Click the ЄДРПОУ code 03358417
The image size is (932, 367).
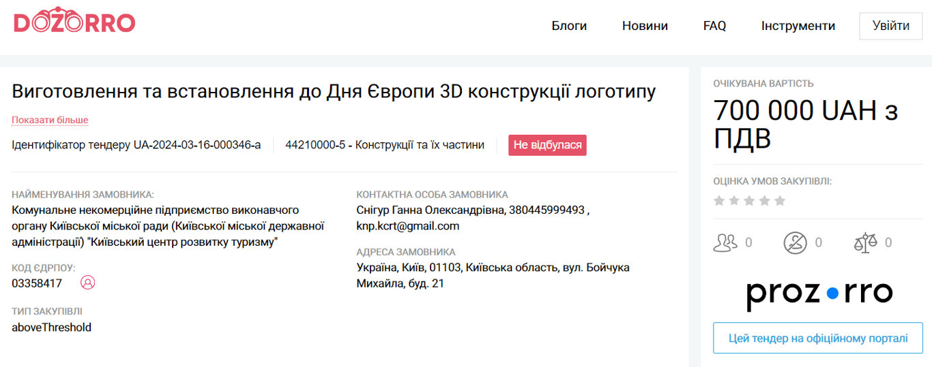[37, 283]
